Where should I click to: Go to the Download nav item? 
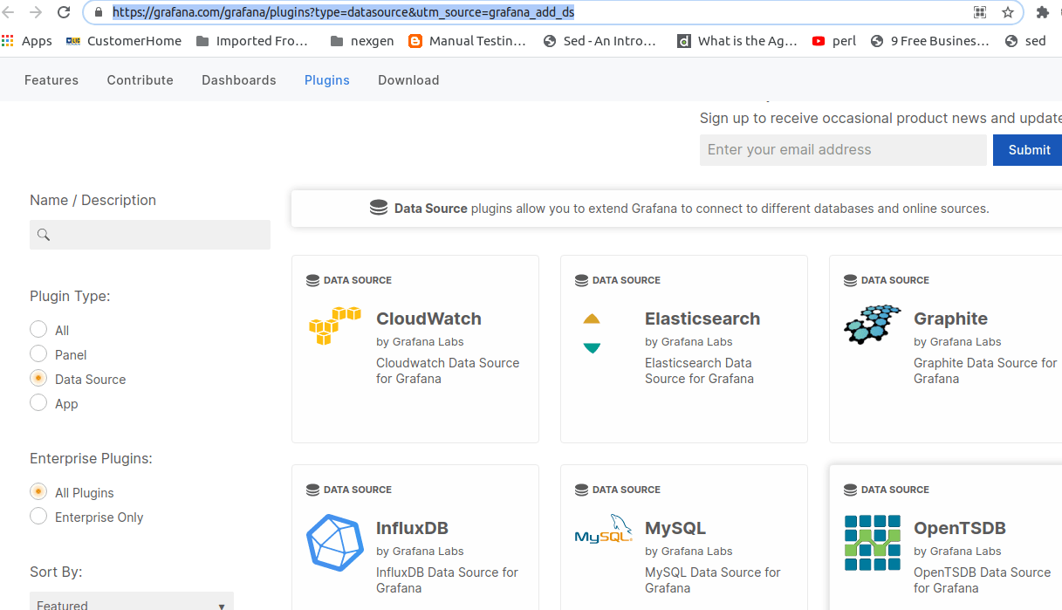[x=408, y=80]
